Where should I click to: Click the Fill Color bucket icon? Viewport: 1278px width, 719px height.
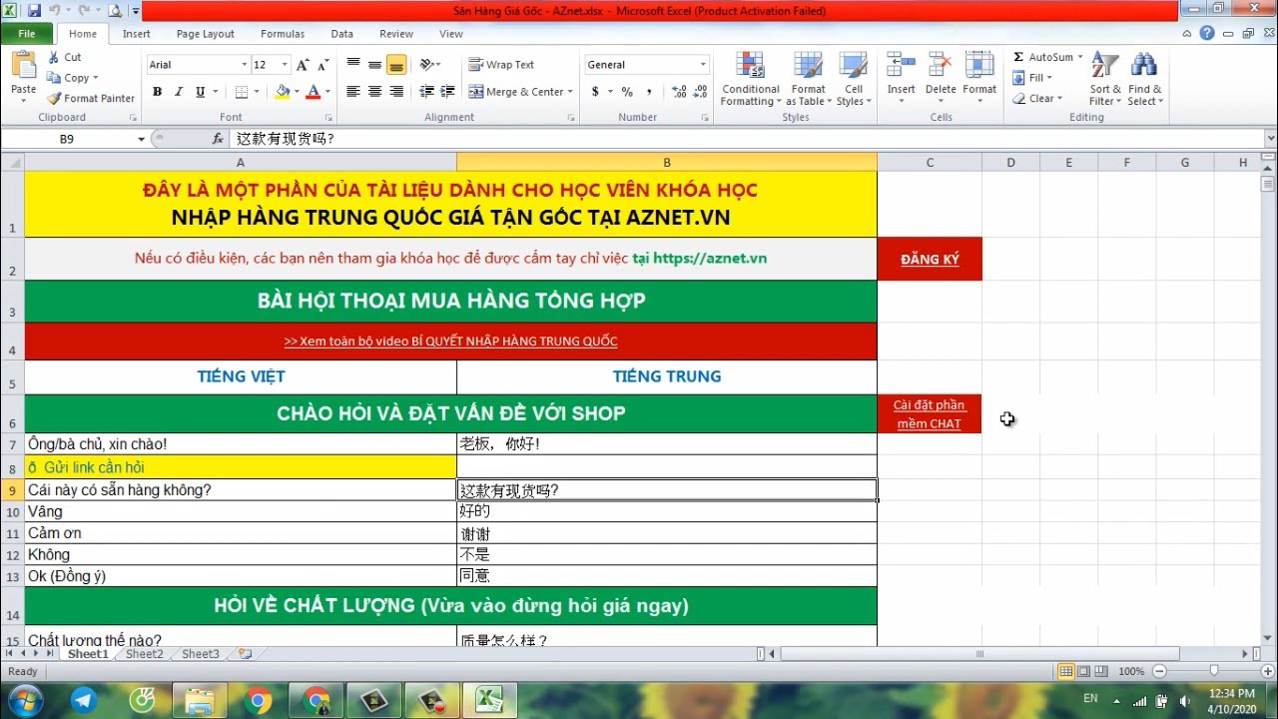(x=283, y=92)
